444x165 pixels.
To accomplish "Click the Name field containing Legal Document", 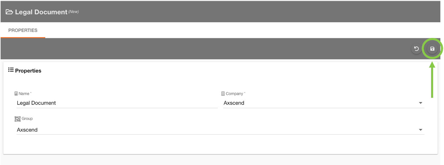I will (117, 103).
